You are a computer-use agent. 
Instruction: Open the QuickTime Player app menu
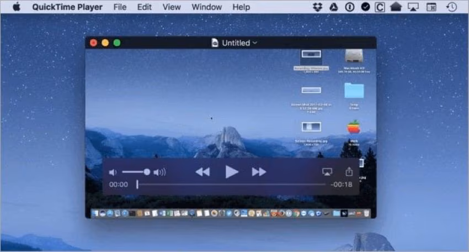point(67,7)
